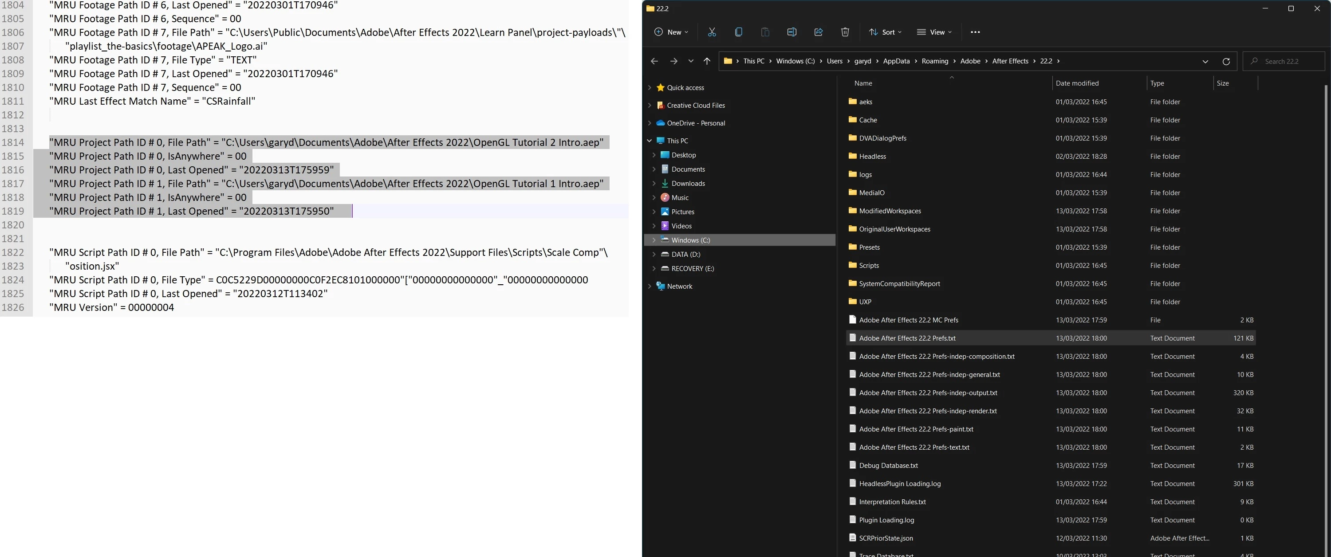This screenshot has height=557, width=1331.
Task: Open the Sort dropdown menu
Action: tap(885, 32)
